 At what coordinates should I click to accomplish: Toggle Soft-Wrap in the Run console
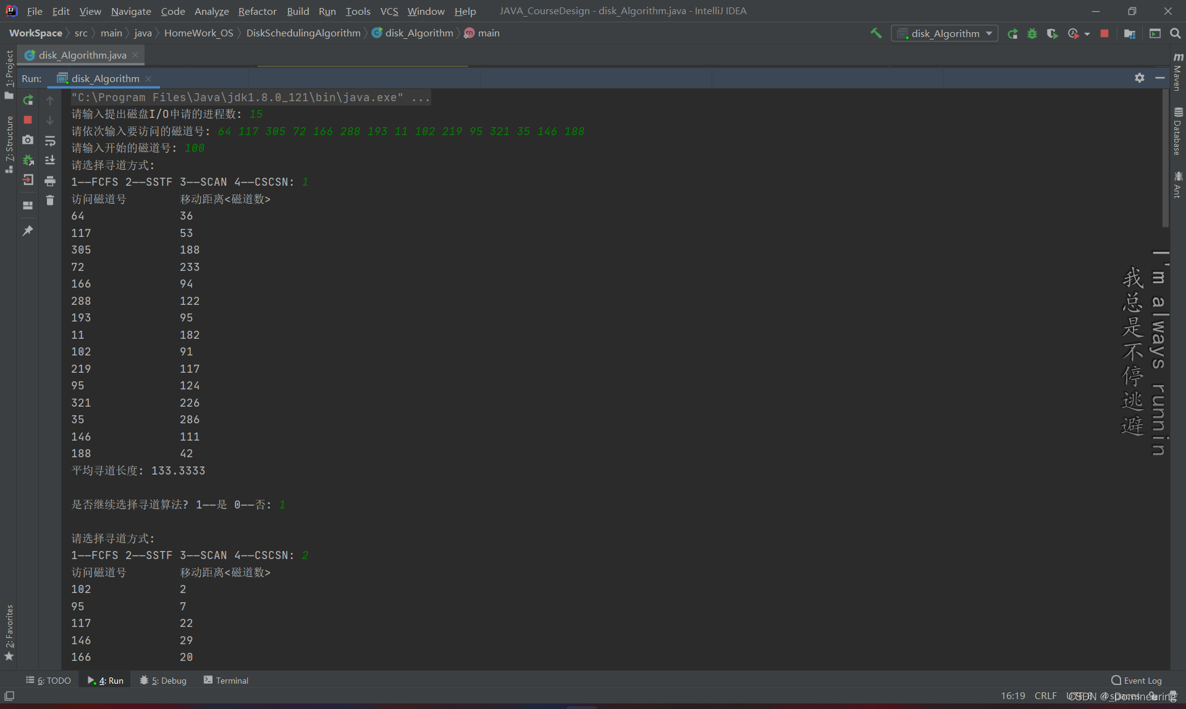tap(50, 141)
